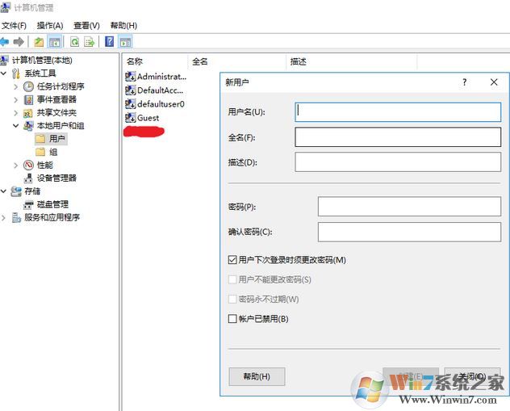The width and height of the screenshot is (510, 411).
Task: Select the Guest user account
Action: click(148, 118)
